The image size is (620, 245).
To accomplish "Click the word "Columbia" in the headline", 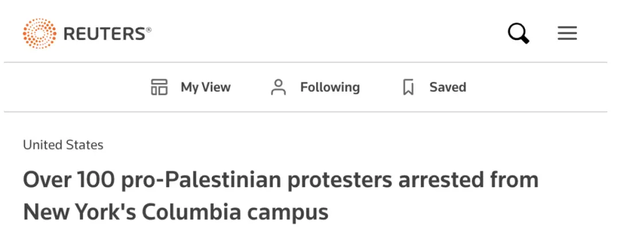I will tap(192, 212).
